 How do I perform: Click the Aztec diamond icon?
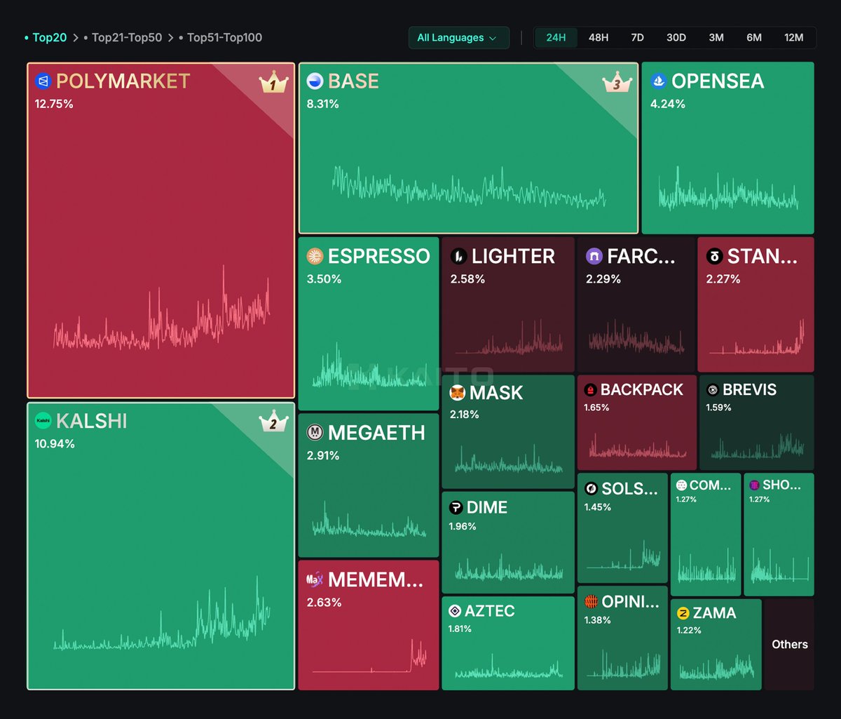tap(455, 611)
